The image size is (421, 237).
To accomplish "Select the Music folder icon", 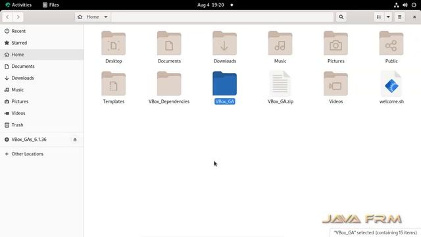I will [x=280, y=43].
